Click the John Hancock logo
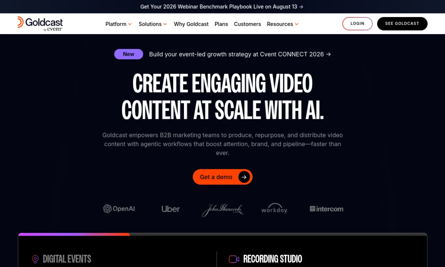445x267 pixels. [222, 210]
